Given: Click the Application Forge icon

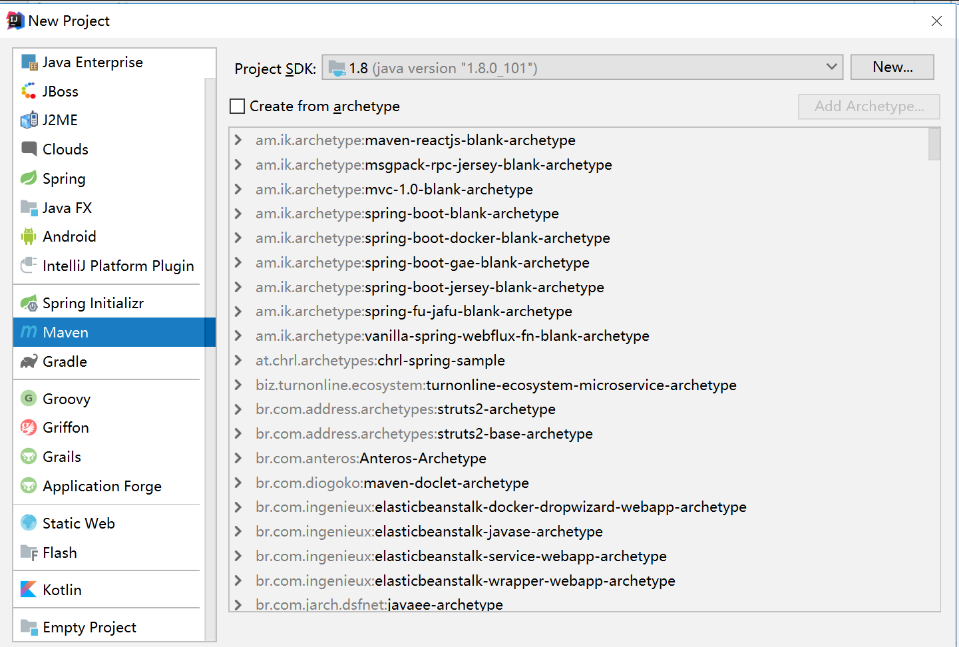Looking at the screenshot, I should point(29,486).
